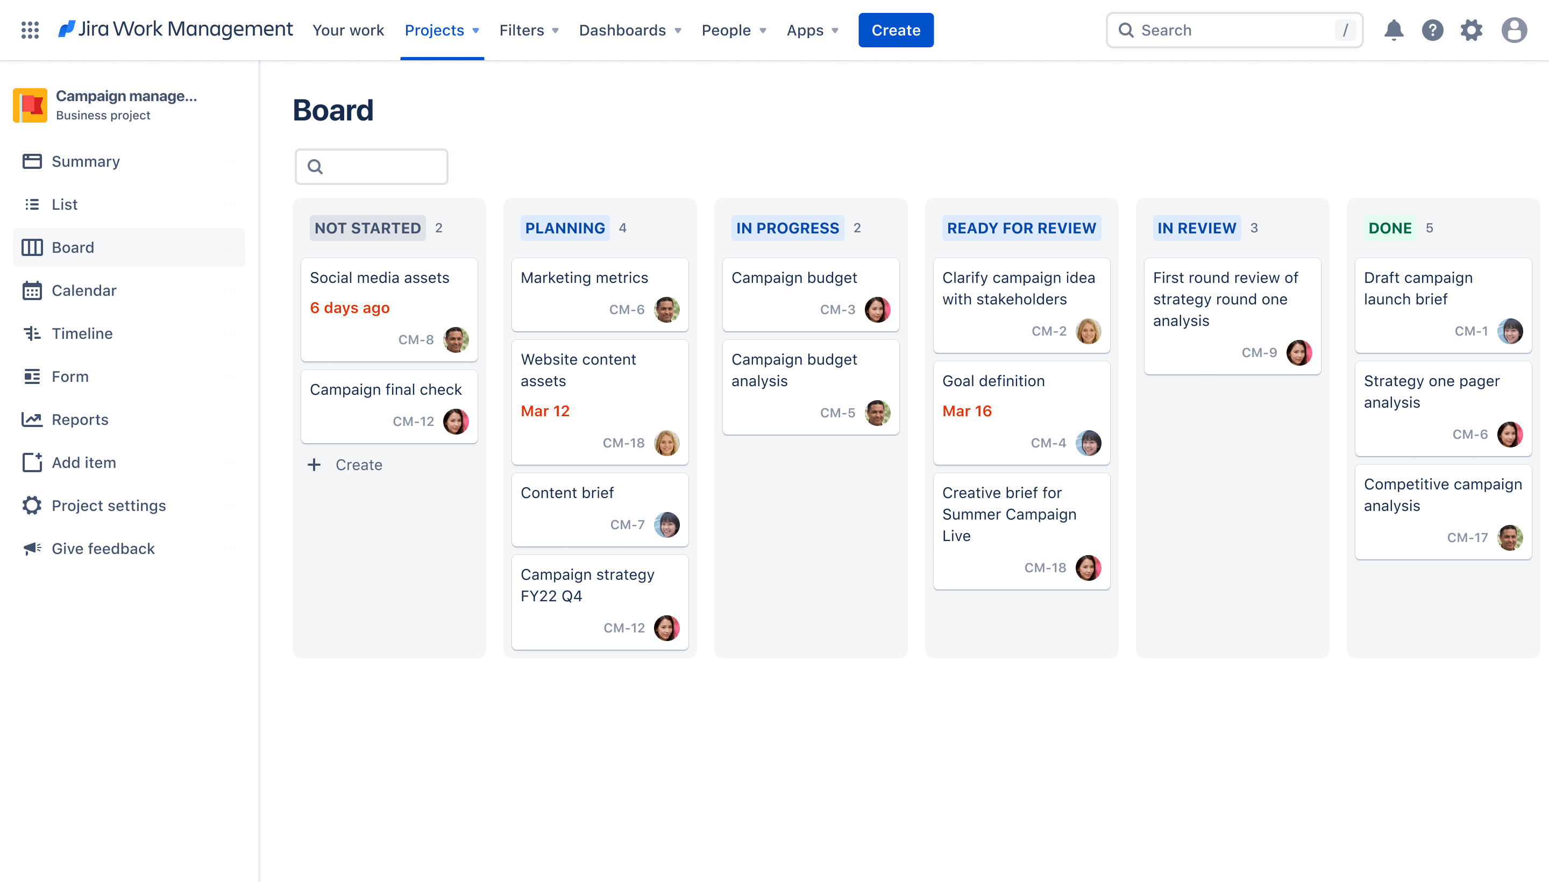Click the Form icon in sidebar
The image size is (1549, 882).
[32, 375]
